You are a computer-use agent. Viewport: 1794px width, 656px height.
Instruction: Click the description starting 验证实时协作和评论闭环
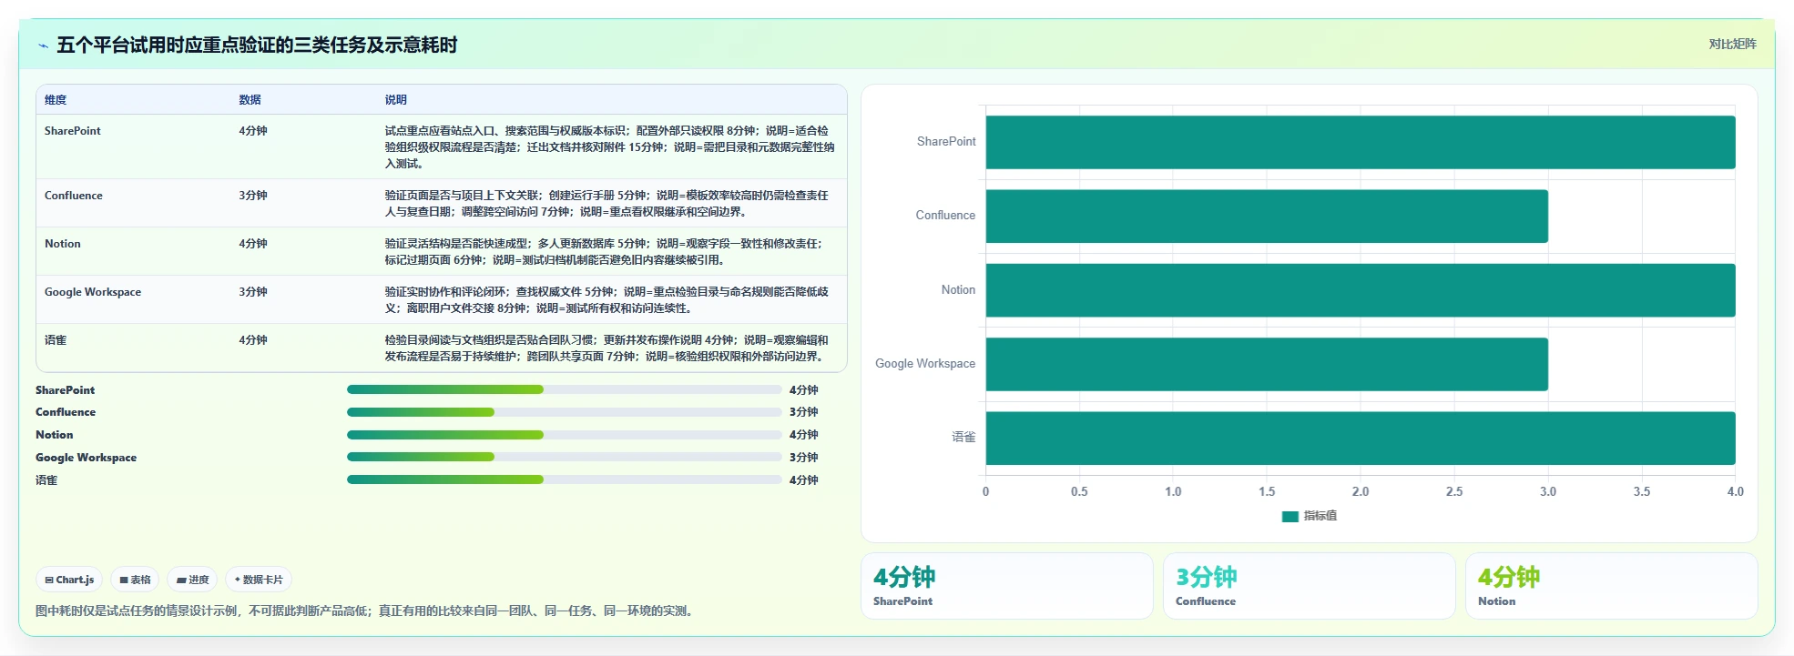coord(607,300)
